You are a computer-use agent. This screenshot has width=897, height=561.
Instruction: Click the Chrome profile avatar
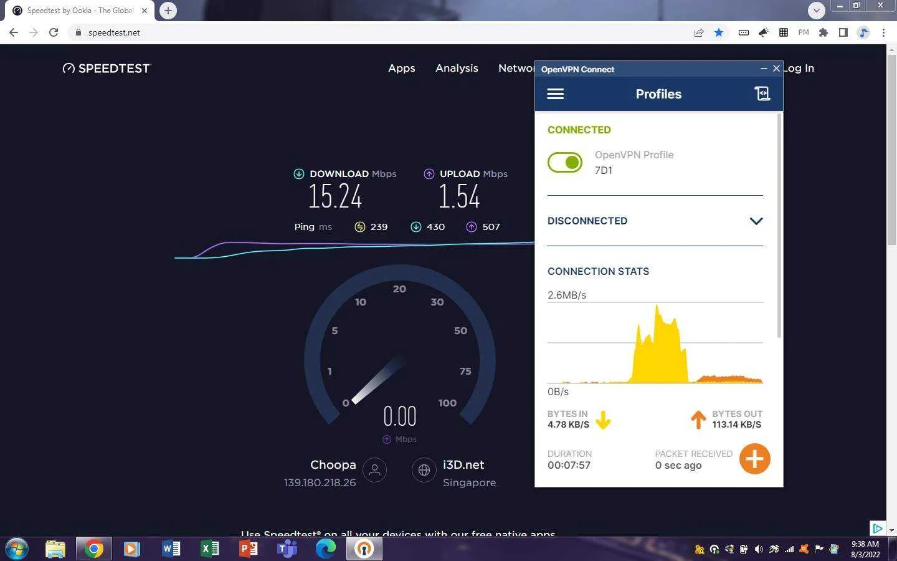(863, 32)
